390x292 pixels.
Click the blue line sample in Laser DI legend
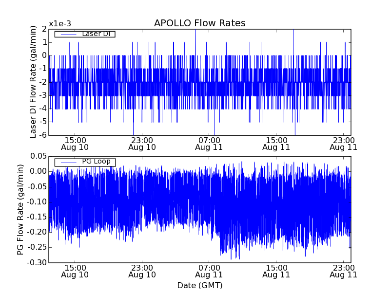67,34
